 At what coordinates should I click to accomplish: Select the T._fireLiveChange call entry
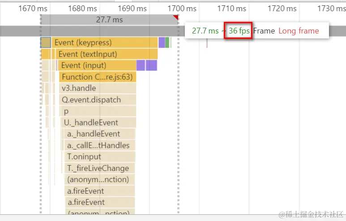pyautogui.click(x=99, y=168)
